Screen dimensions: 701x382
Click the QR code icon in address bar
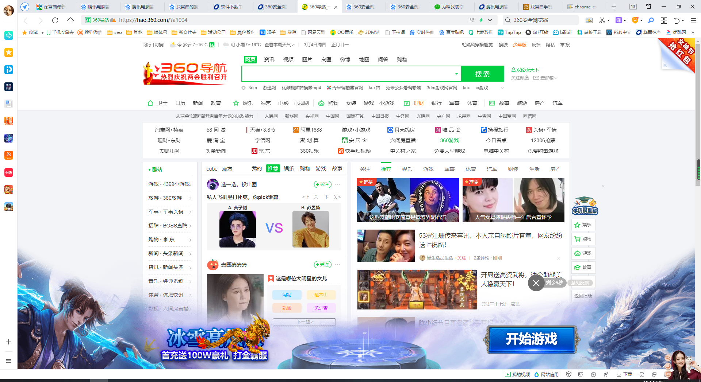[x=472, y=20]
